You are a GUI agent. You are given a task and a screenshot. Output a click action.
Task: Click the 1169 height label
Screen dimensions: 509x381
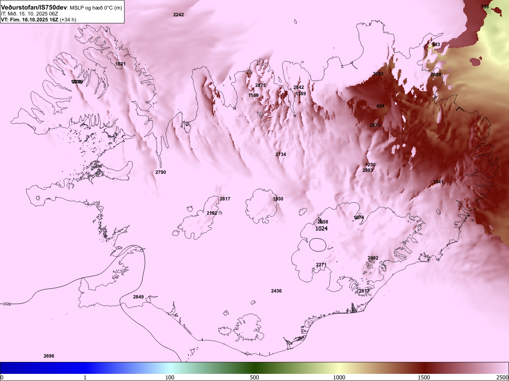tap(253, 95)
